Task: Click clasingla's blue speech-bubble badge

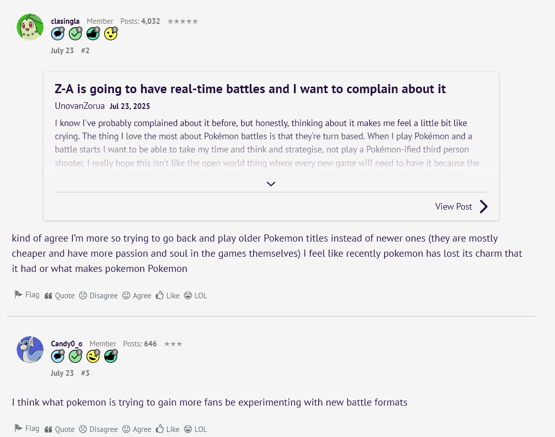Action: tap(58, 33)
